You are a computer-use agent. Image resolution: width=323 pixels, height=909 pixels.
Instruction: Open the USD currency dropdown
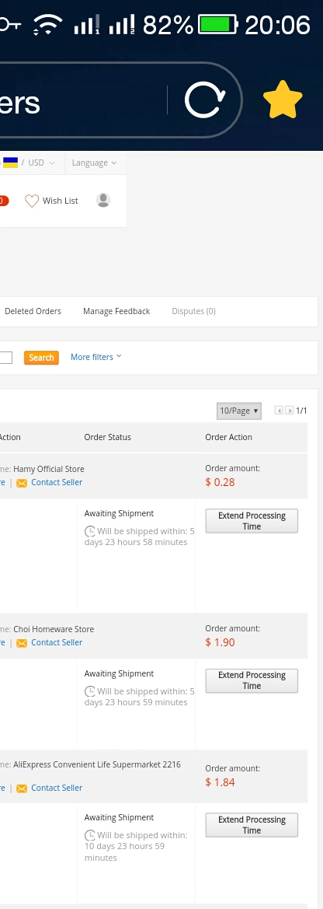click(42, 163)
